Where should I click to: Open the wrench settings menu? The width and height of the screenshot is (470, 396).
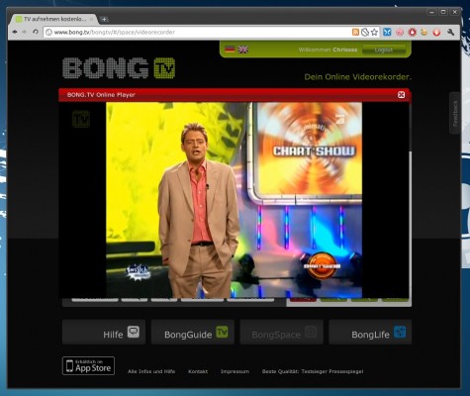click(450, 32)
